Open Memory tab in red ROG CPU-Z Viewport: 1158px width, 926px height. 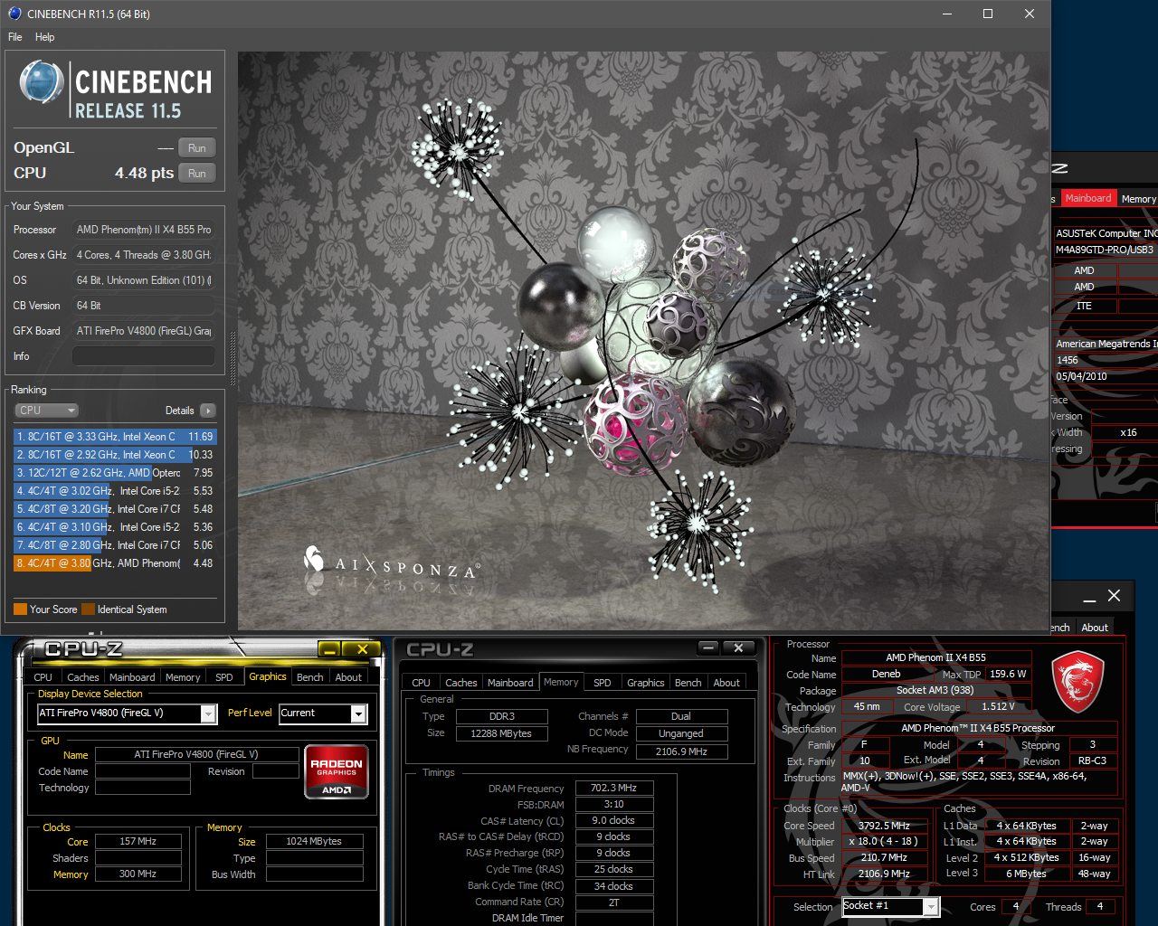click(x=1138, y=199)
